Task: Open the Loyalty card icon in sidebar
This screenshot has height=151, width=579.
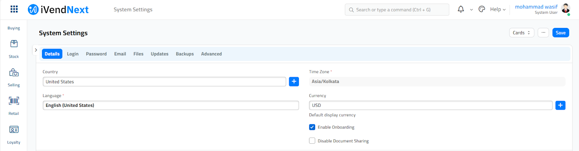Action: click(x=14, y=130)
